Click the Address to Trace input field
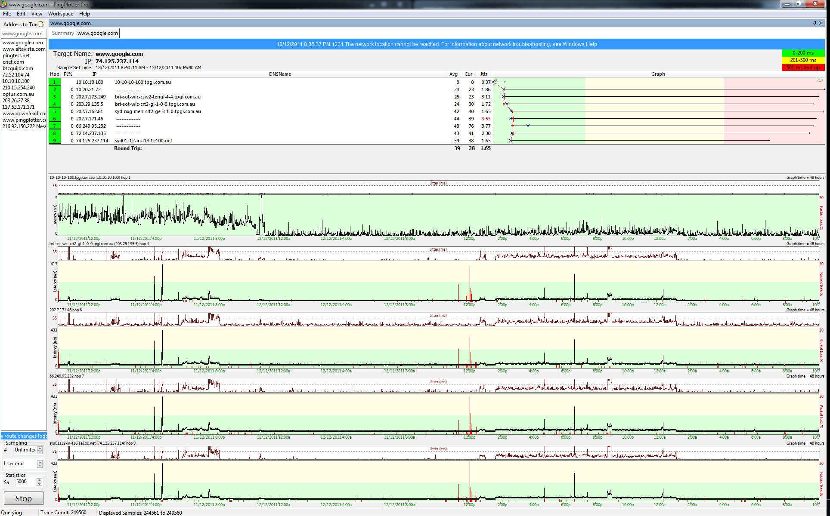830x516 pixels. [23, 34]
